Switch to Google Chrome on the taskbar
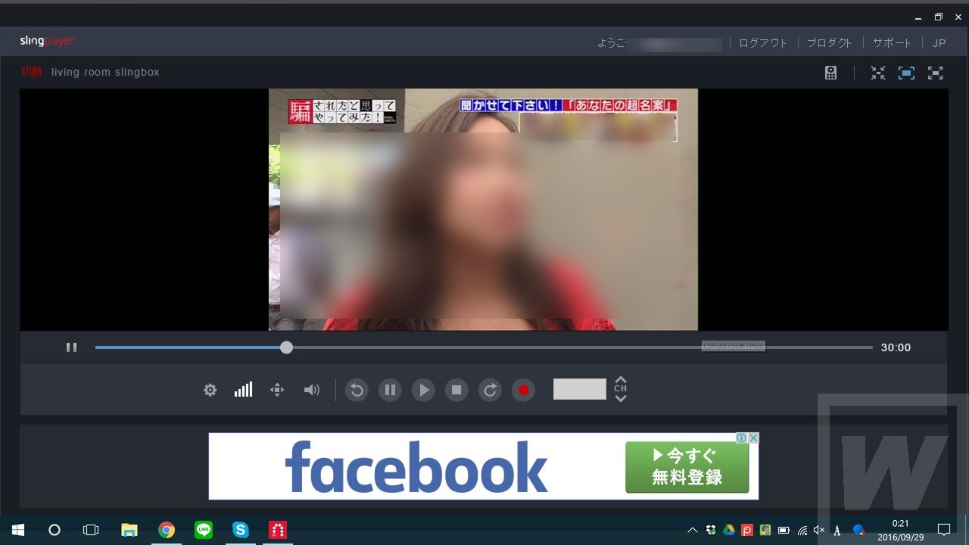 point(167,530)
